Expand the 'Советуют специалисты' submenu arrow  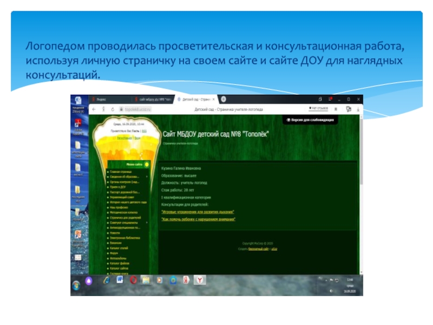[147, 223]
